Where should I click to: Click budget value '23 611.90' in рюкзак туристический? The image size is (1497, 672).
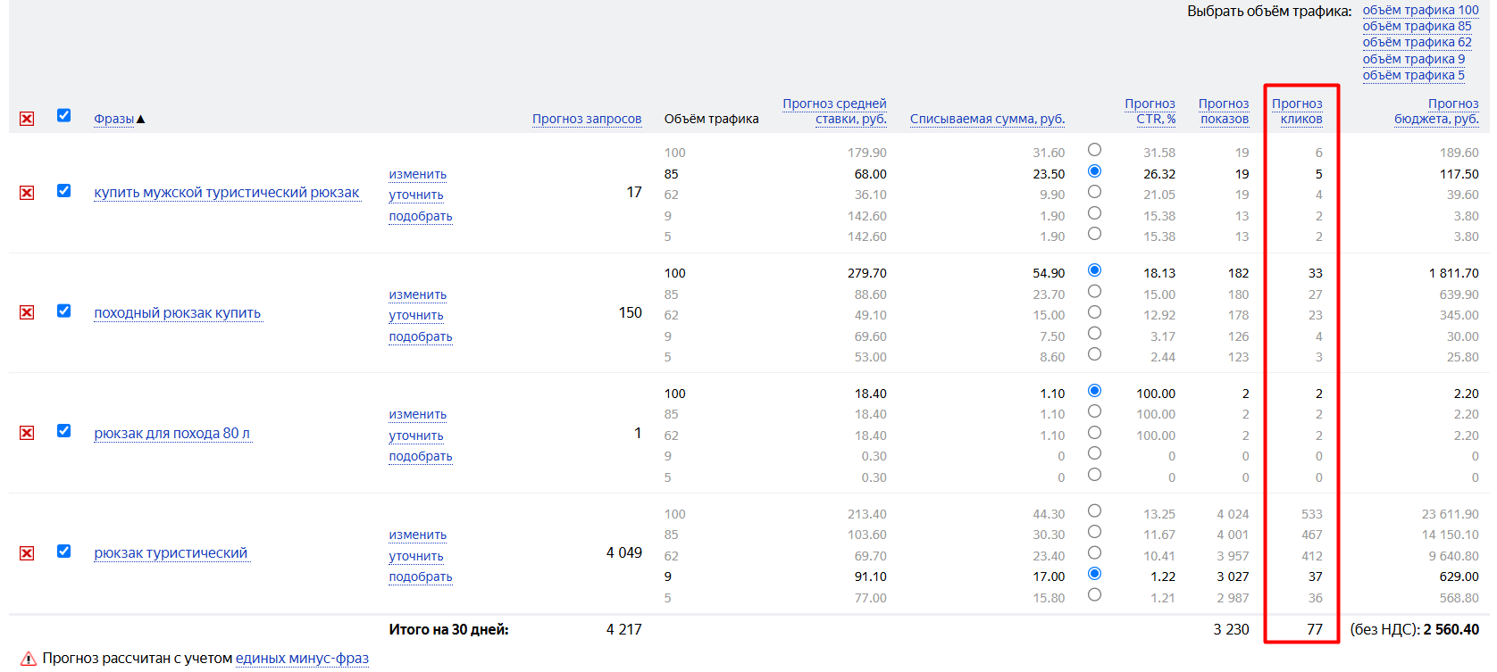[x=1451, y=514]
